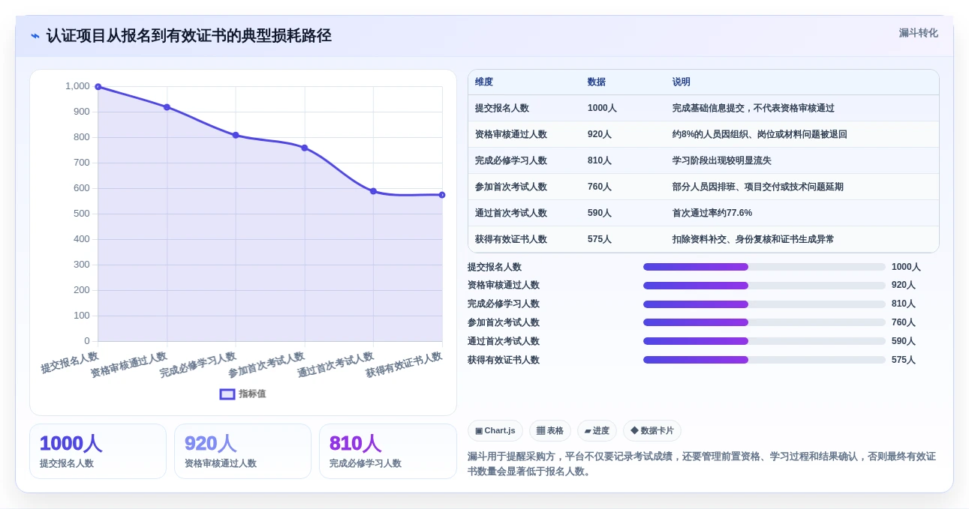Click the chart data point for 参加首次考试人数
This screenshot has height=509, width=969.
305,148
